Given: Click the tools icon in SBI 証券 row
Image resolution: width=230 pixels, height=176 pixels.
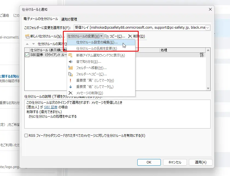Looking at the screenshot, I should point(202,55).
